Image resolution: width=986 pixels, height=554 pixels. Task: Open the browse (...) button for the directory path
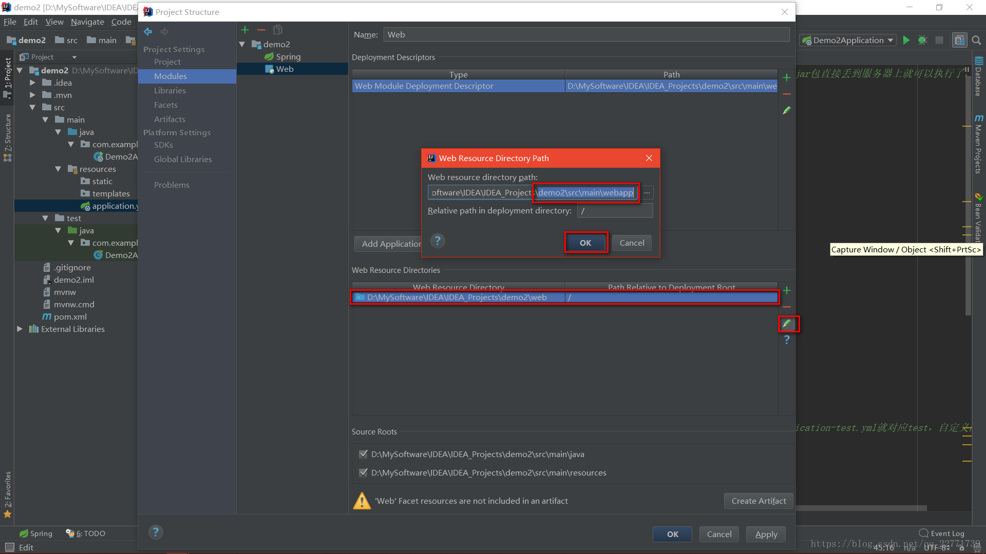647,193
